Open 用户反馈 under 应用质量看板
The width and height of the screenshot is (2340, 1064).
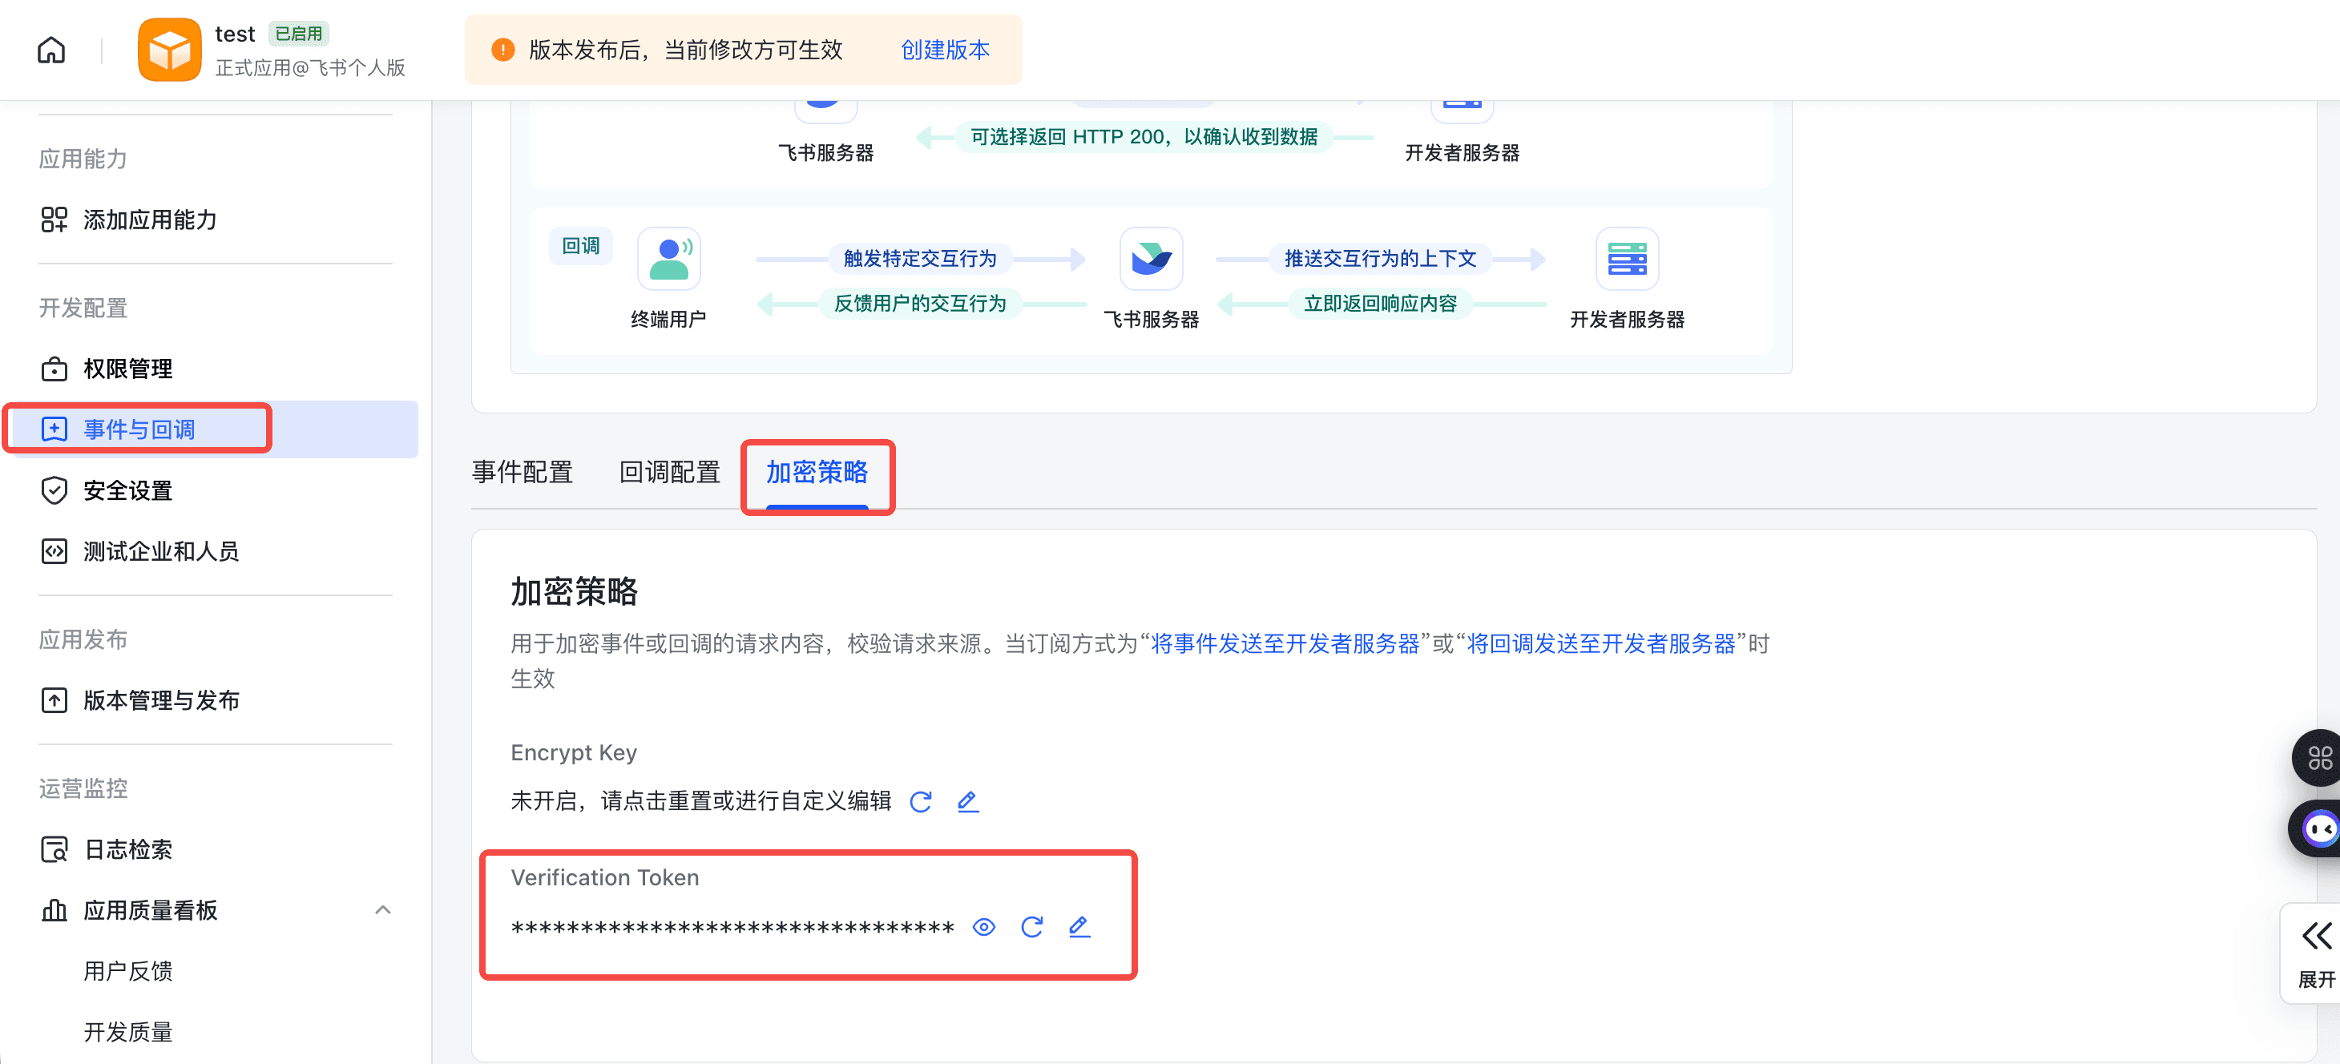click(130, 970)
